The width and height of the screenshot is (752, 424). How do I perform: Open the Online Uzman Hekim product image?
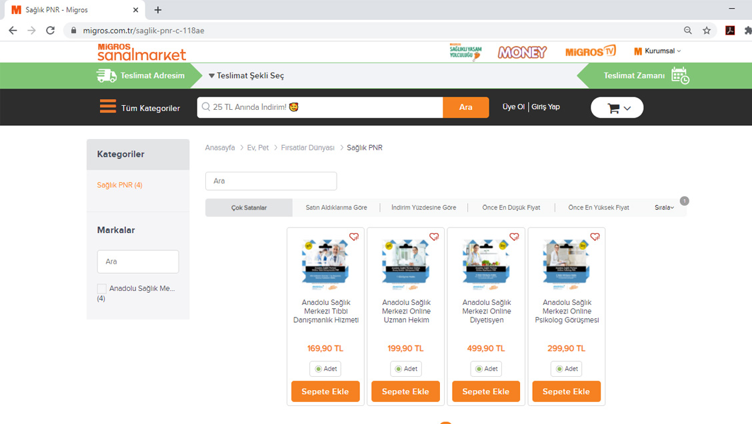click(x=406, y=265)
